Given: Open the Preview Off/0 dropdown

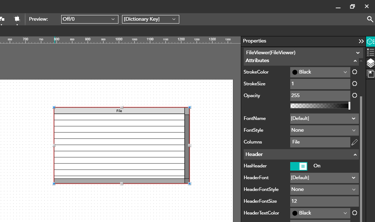Looking at the screenshot, I should pos(89,19).
